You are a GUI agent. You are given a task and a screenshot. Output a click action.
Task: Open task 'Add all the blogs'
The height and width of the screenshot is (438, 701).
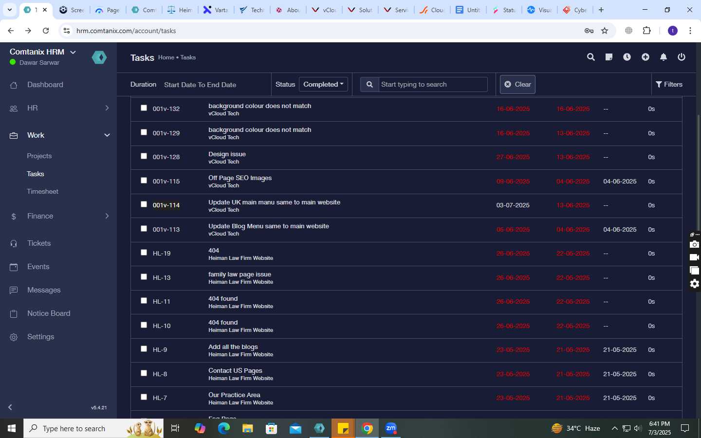pyautogui.click(x=233, y=347)
